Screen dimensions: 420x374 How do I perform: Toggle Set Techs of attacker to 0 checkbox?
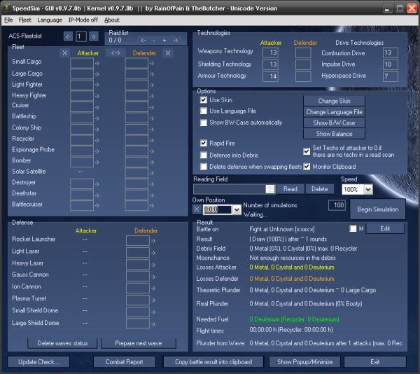pyautogui.click(x=307, y=151)
